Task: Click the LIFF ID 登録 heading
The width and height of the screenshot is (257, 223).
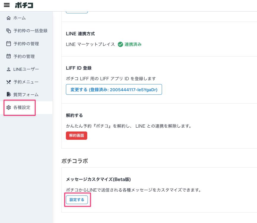Action: [x=79, y=68]
